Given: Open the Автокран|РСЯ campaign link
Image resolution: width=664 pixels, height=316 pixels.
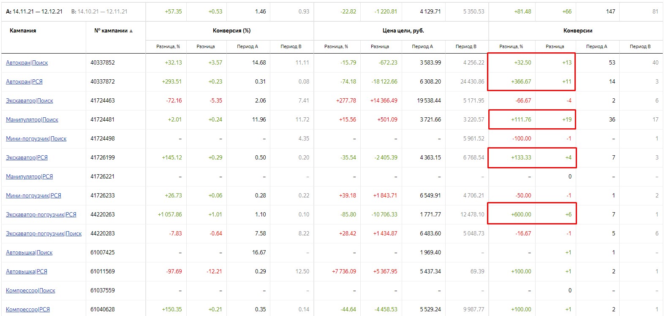Looking at the screenshot, I should click(x=24, y=81).
